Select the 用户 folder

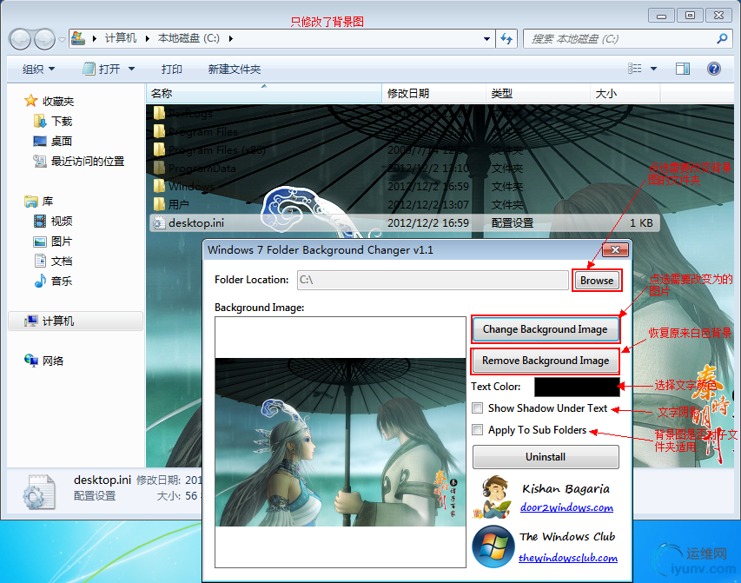(x=171, y=205)
